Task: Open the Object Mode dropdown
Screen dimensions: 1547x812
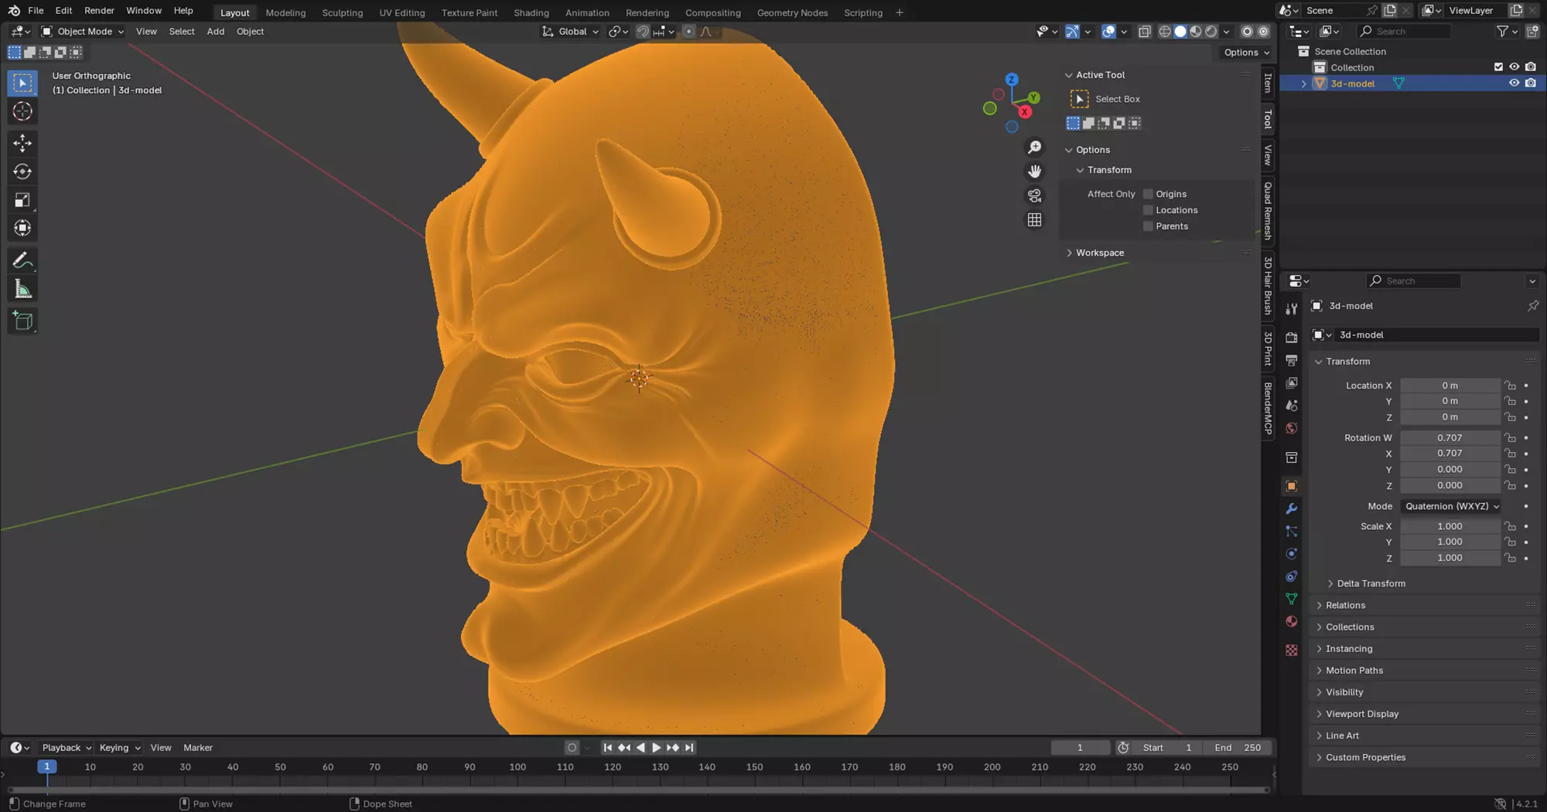Action: 82,32
